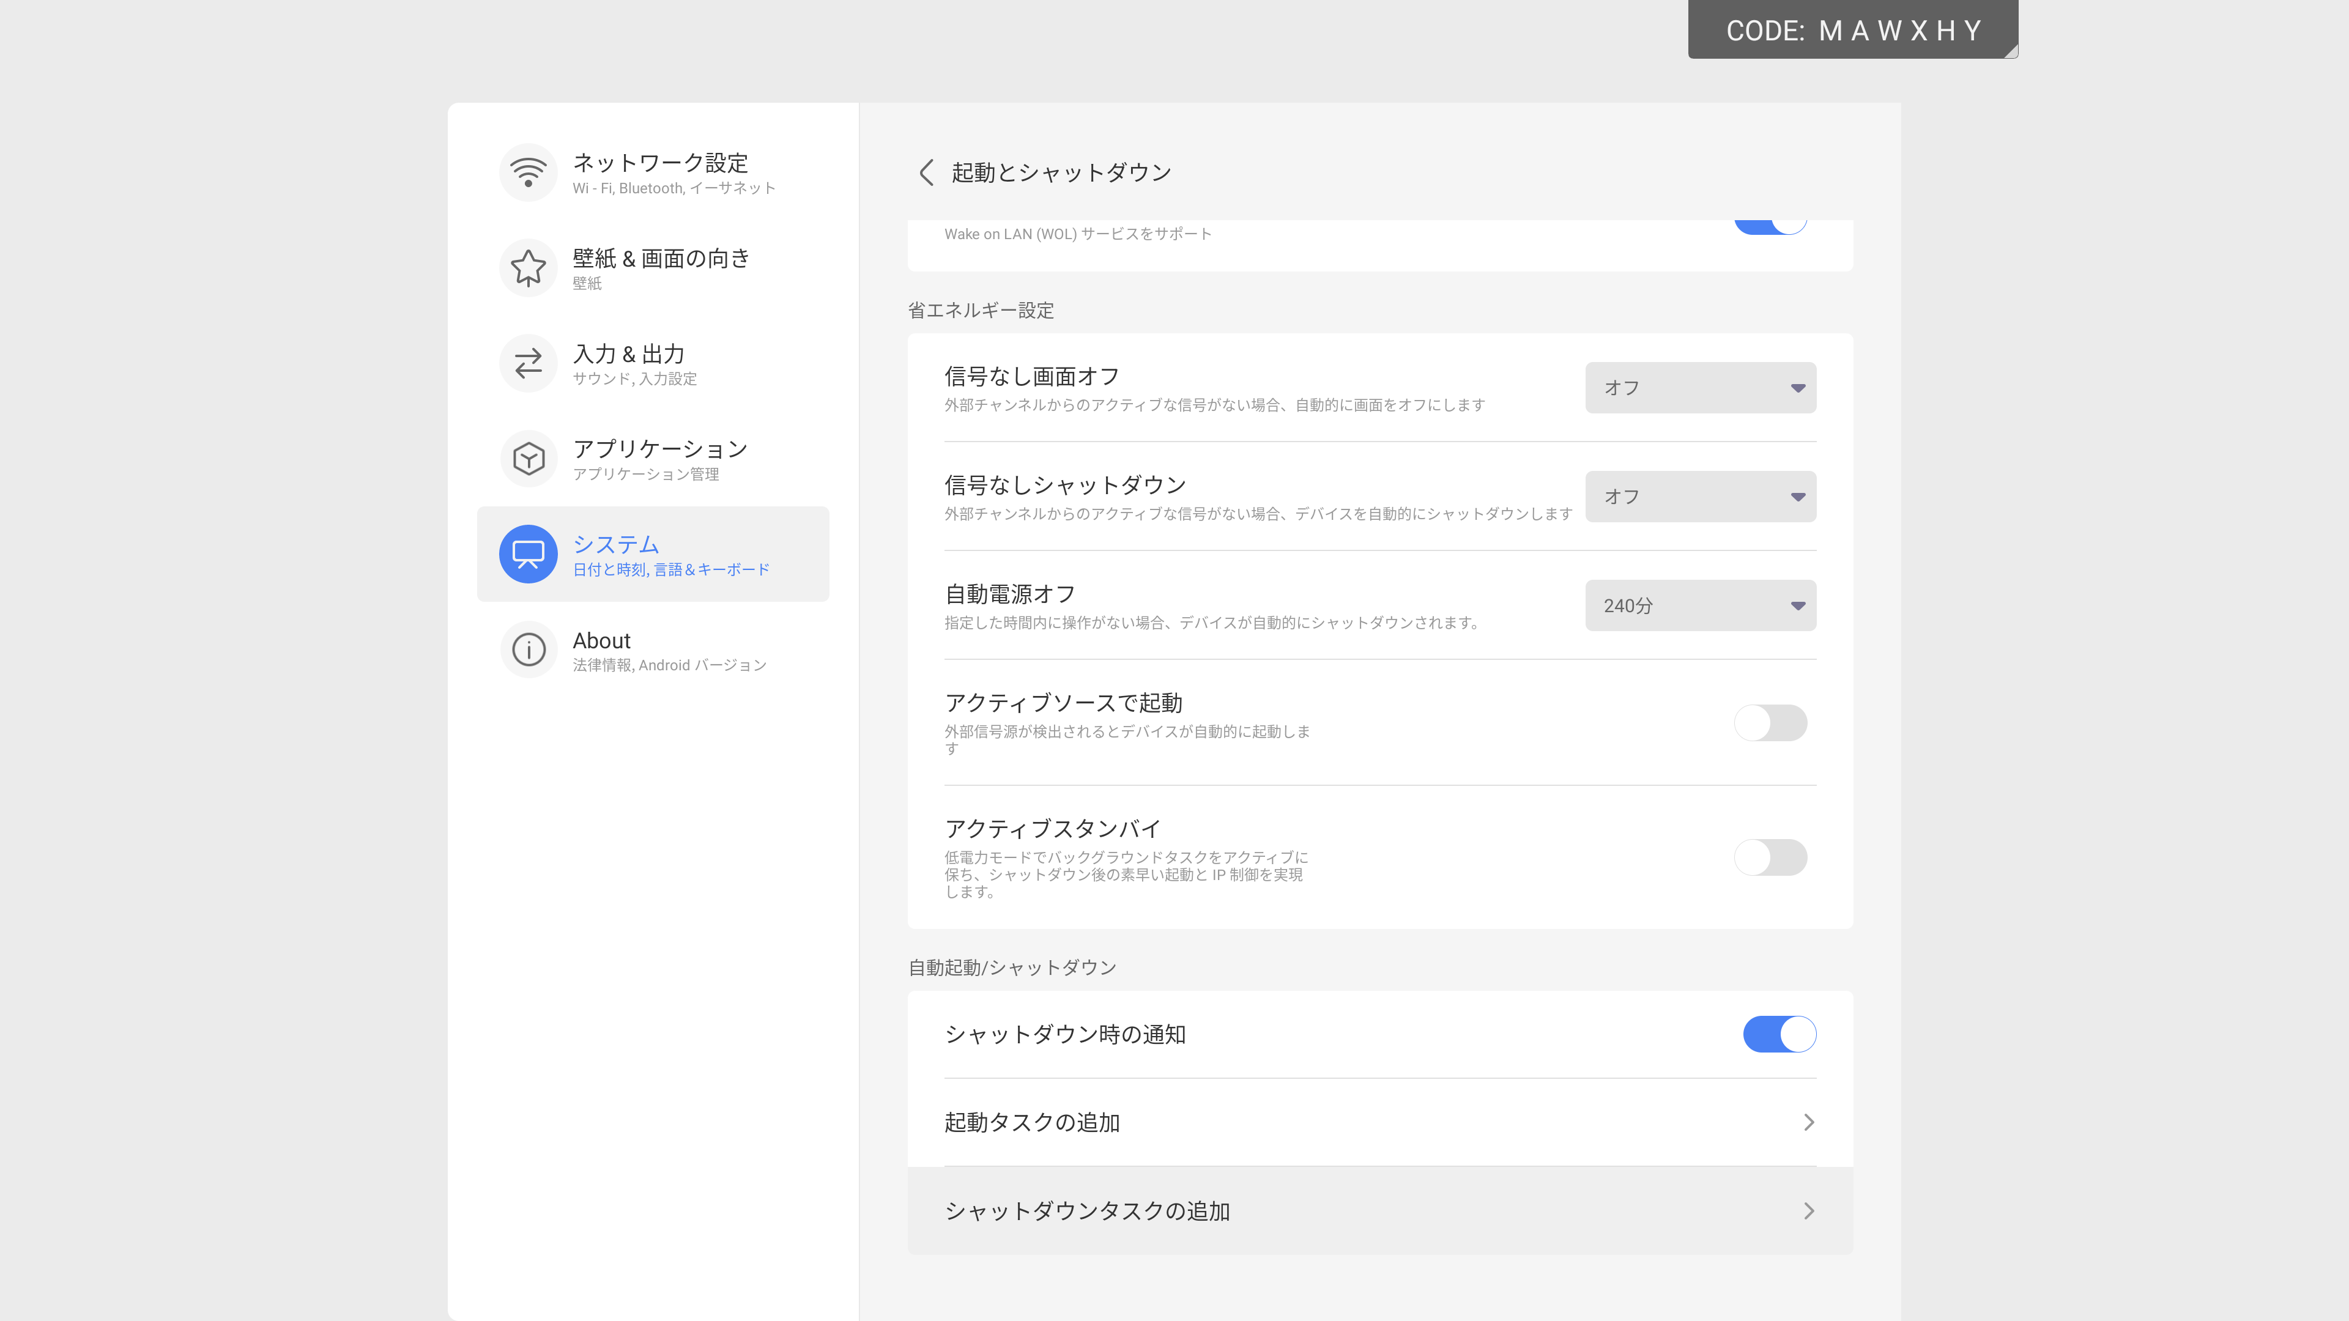Click the star wallpaper icon
2349x1321 pixels.
coord(528,268)
